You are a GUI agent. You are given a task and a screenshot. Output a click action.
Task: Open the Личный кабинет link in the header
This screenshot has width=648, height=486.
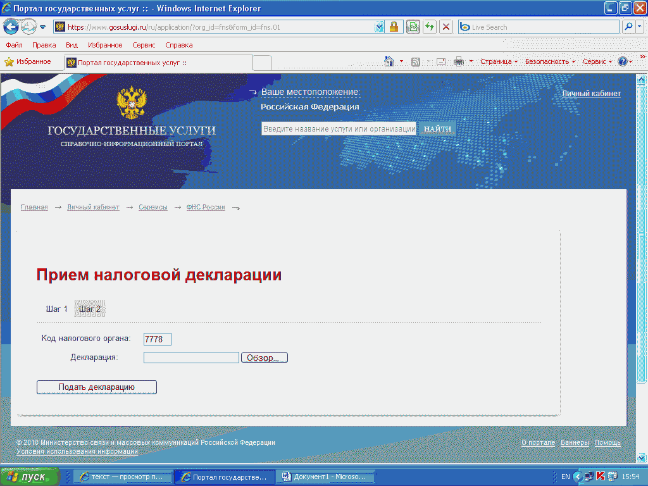(x=591, y=94)
